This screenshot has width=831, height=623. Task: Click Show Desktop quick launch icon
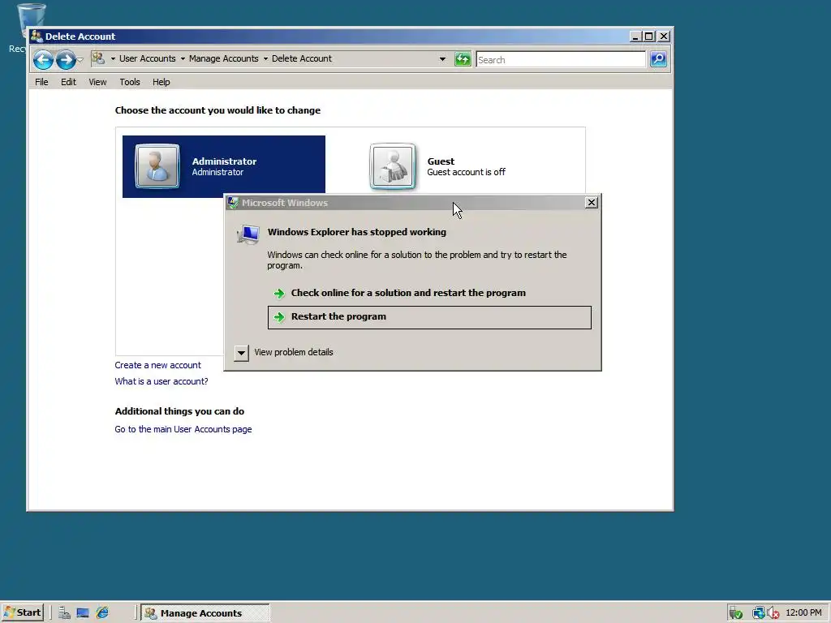click(83, 613)
